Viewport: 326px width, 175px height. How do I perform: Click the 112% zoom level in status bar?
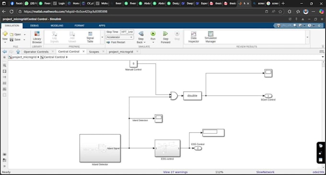click(x=219, y=172)
